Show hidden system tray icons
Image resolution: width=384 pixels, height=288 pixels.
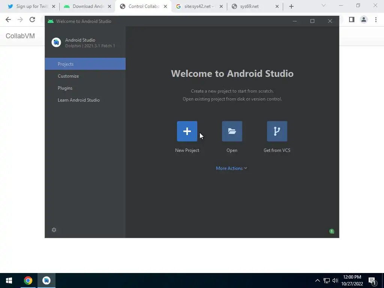click(x=317, y=280)
